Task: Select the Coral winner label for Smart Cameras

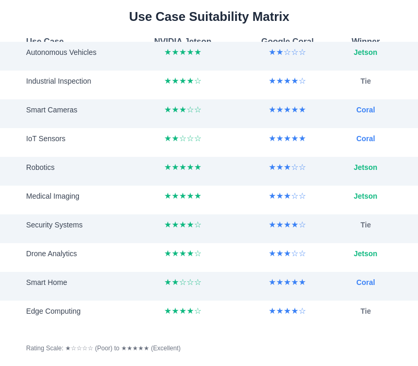Action: 365,110
